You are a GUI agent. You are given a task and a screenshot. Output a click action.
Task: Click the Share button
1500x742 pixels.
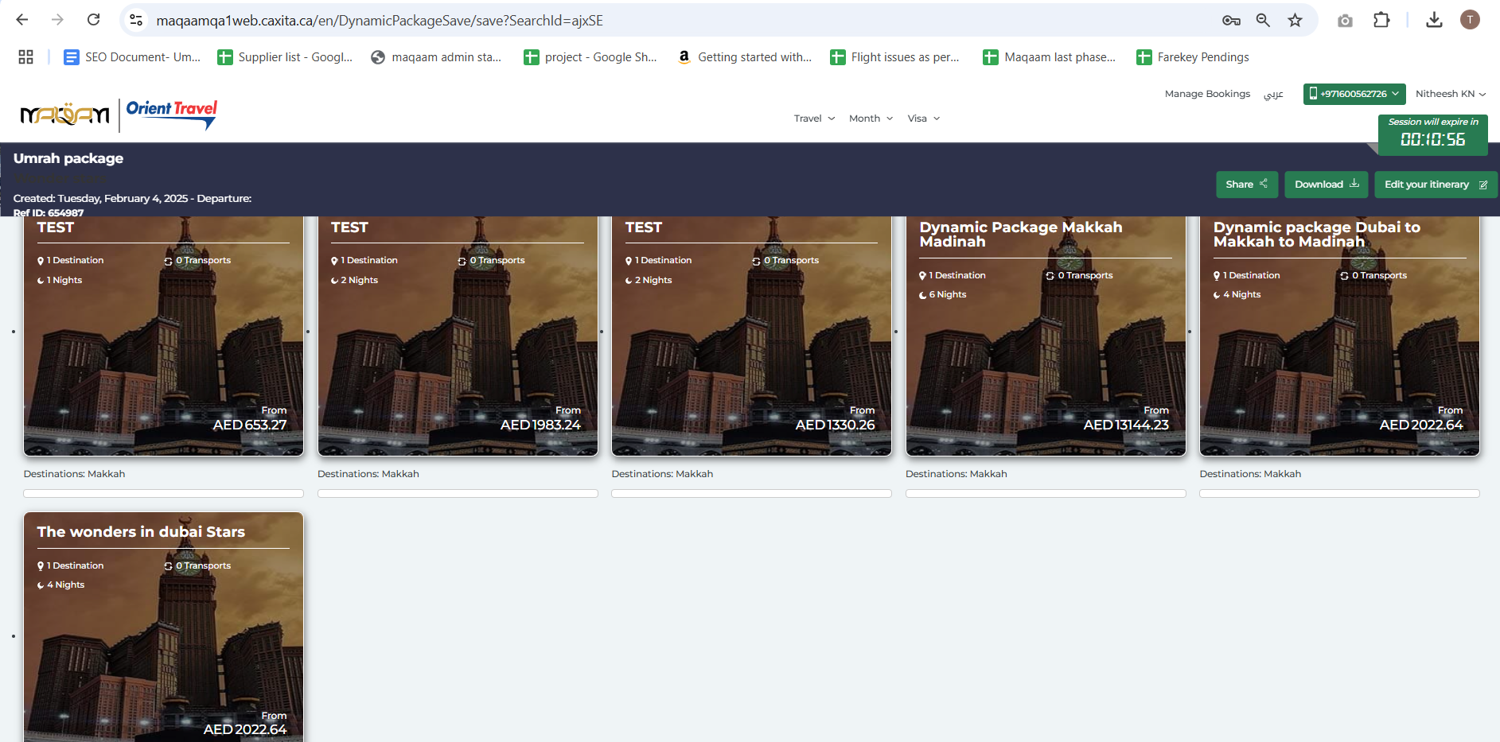(1246, 185)
